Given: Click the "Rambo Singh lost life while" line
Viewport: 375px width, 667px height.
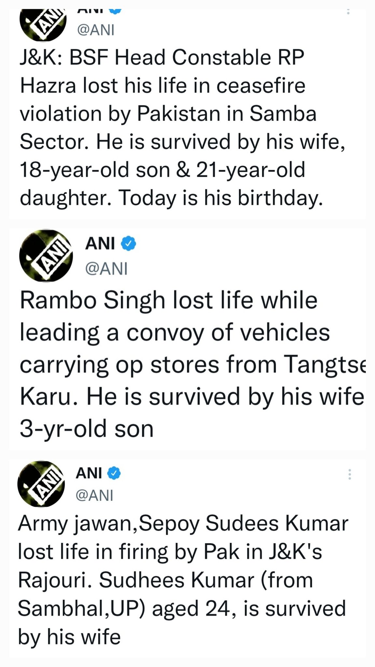Looking at the screenshot, I should click(169, 300).
